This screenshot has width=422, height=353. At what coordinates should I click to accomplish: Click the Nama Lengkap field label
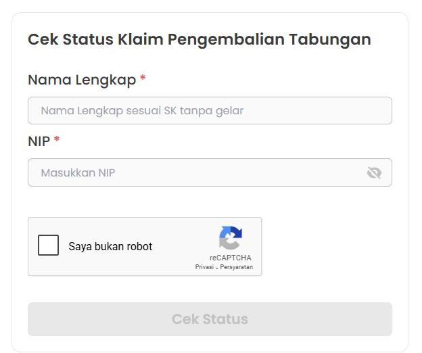[81, 80]
